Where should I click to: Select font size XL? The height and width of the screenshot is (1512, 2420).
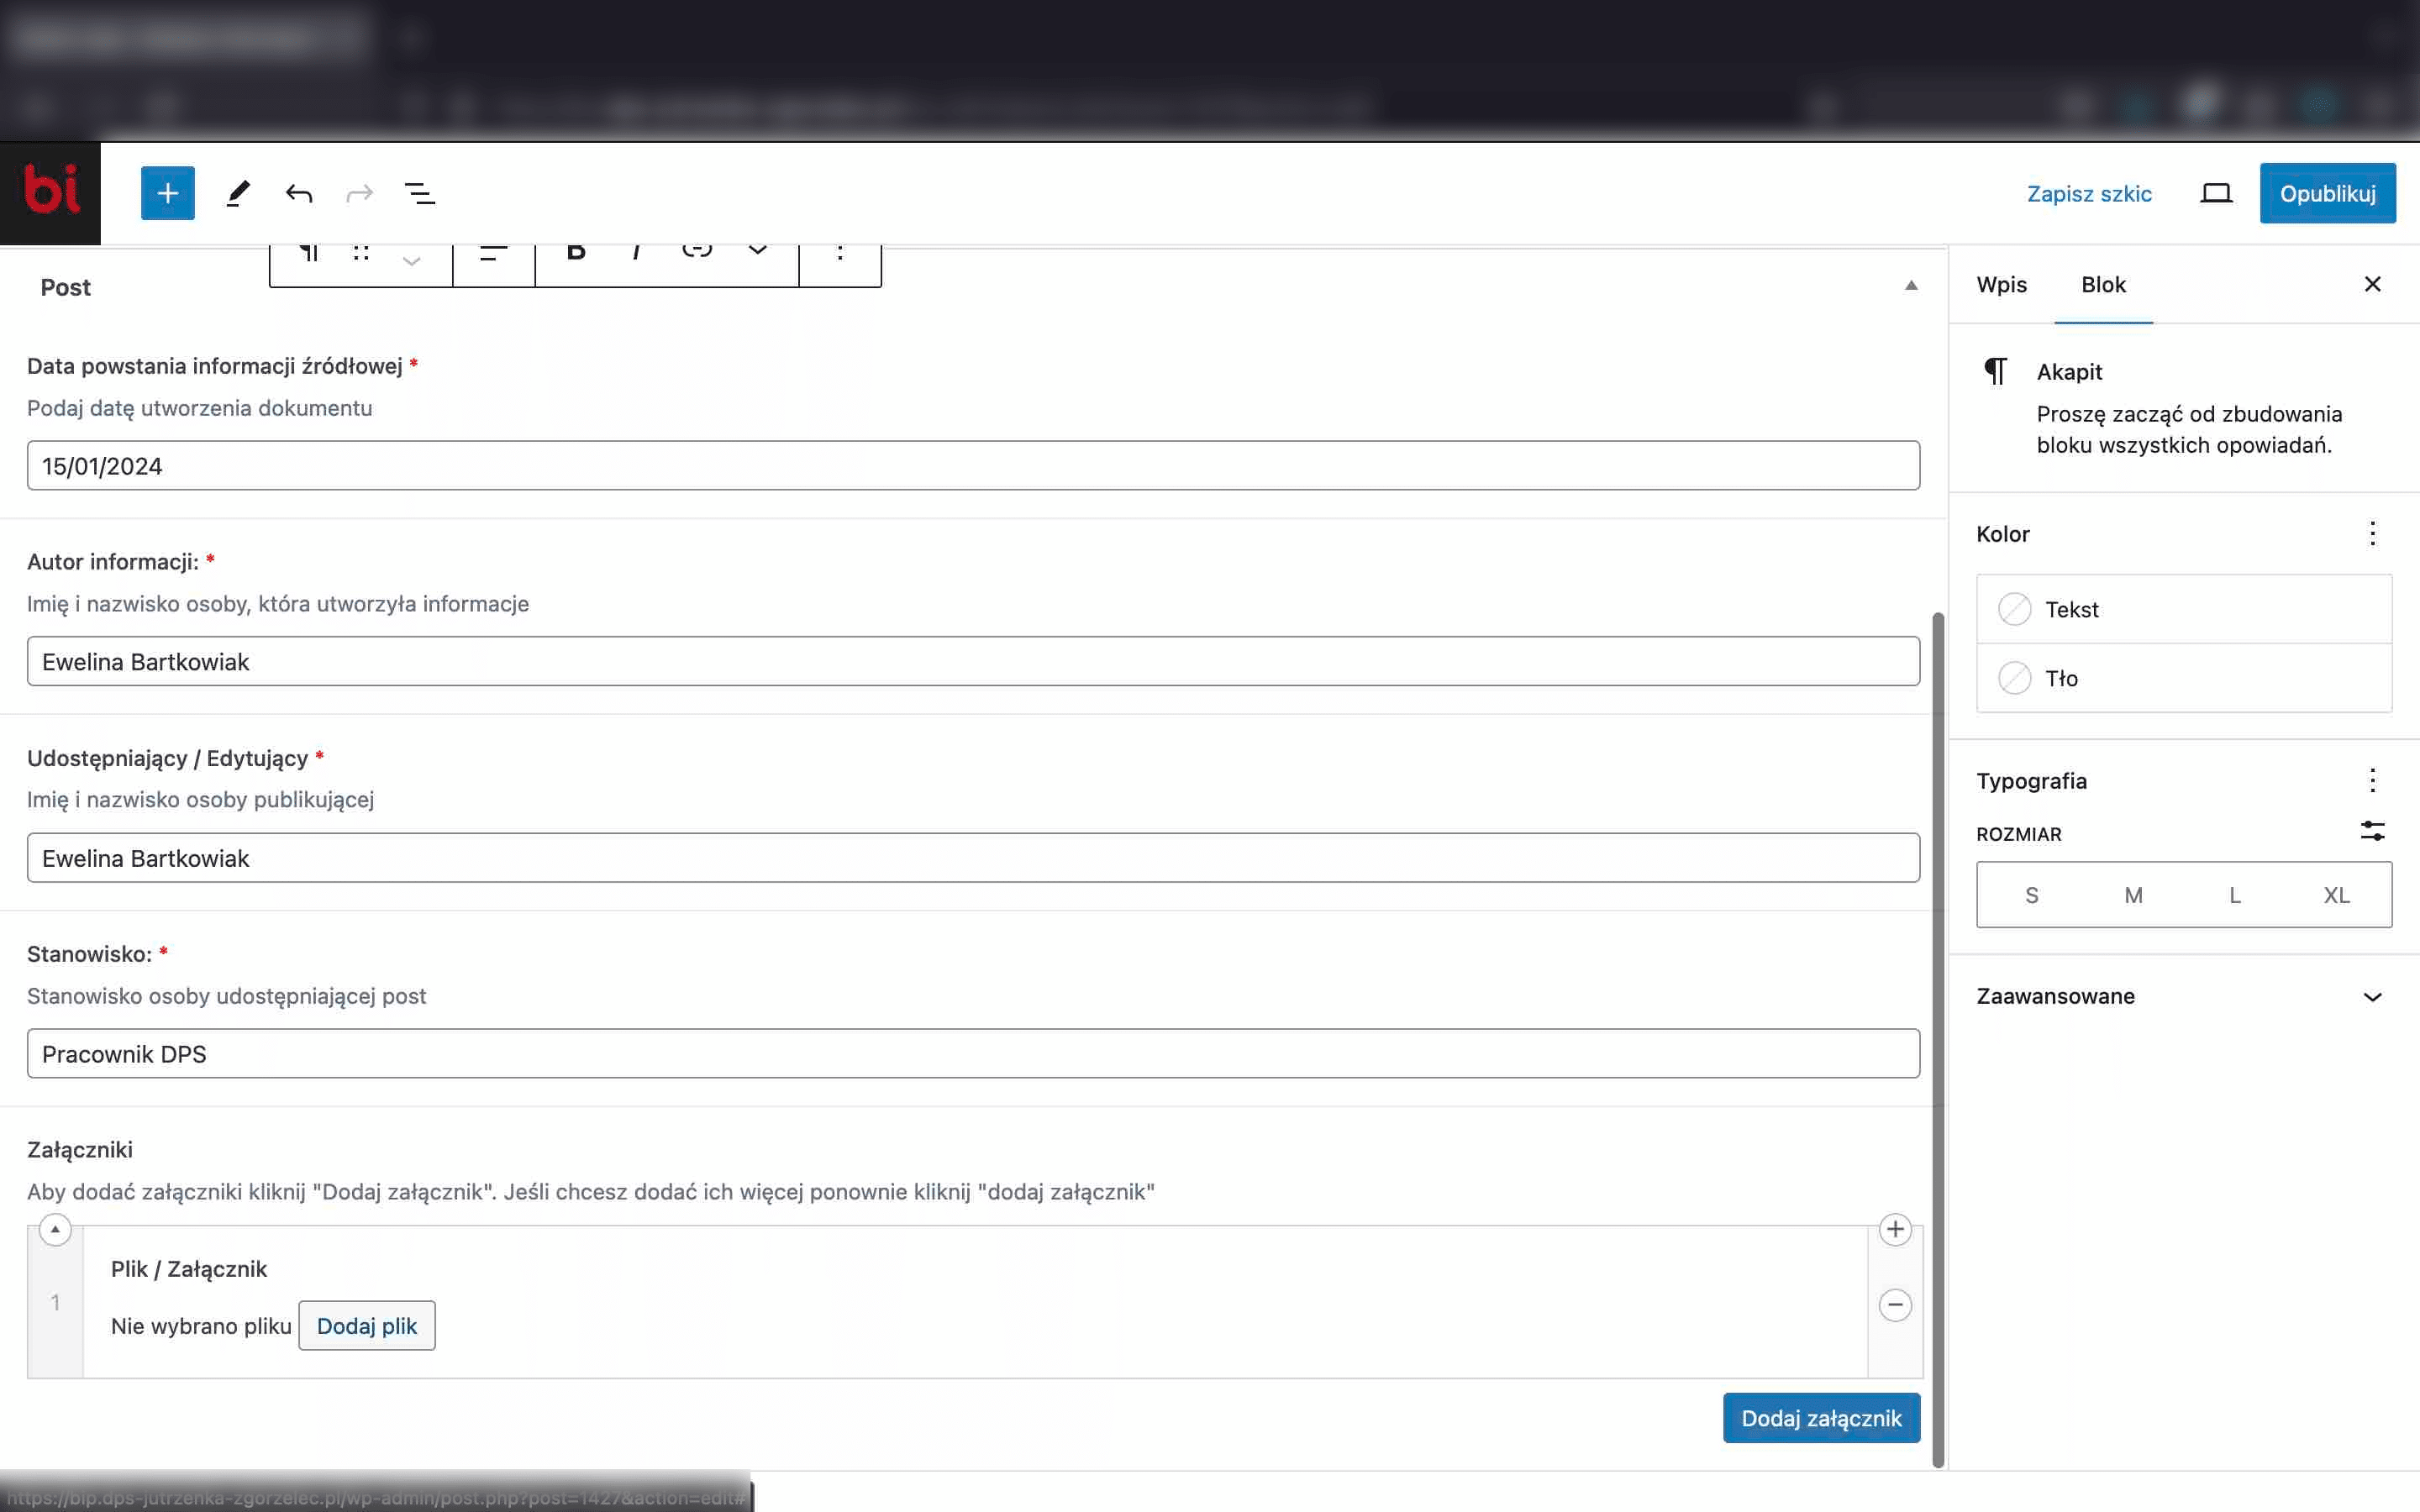coord(2336,895)
